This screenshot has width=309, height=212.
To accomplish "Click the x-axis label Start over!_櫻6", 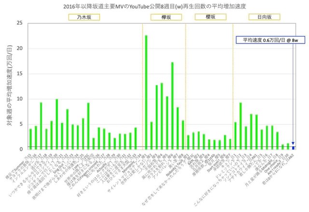I will (216, 164).
